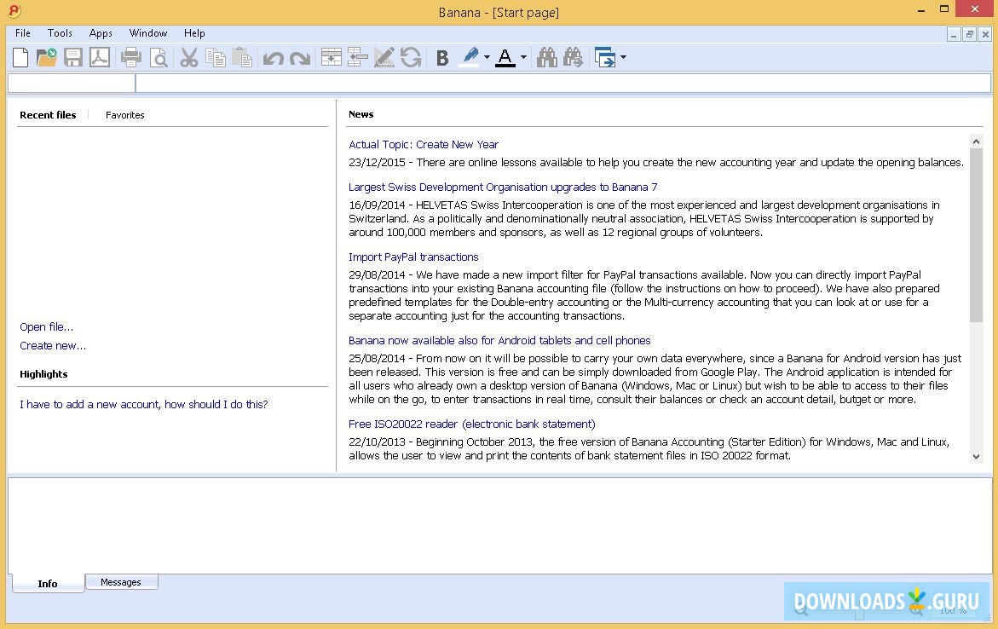998x629 pixels.
Task: Apply font color with the underlined A
Action: click(x=505, y=57)
